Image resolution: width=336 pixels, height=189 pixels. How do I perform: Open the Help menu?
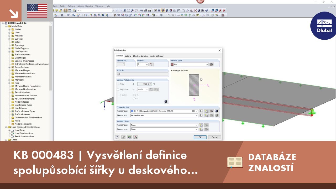pos(108,6)
